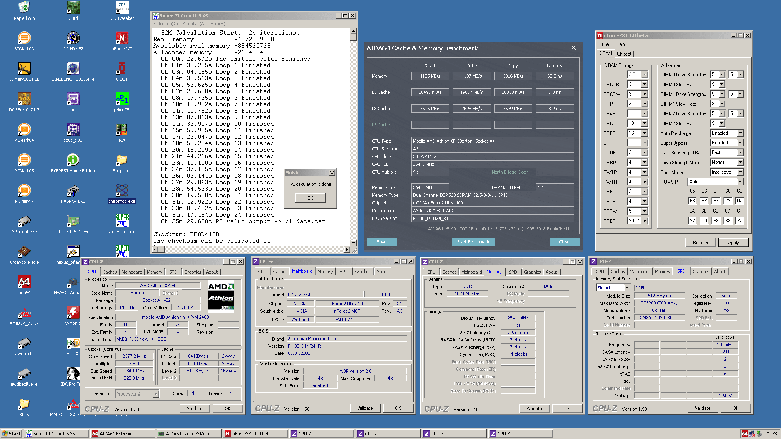Open the CG-NVNF2 desktop shortcut
Viewport: 781px width, 439px height.
click(x=73, y=41)
